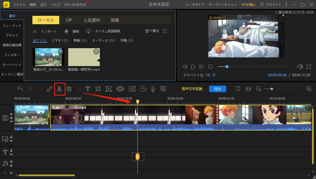This screenshot has height=179, width=316.
Task: Open the オンライン素材 sidebar panel
Action: [x=12, y=74]
